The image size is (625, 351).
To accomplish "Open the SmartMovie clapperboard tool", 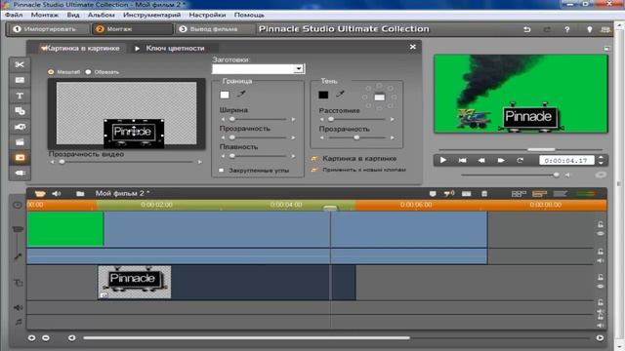I will tap(20, 142).
